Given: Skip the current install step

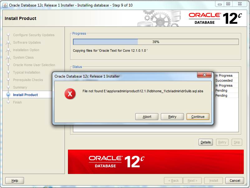Looking at the screenshot, I should [x=237, y=142].
